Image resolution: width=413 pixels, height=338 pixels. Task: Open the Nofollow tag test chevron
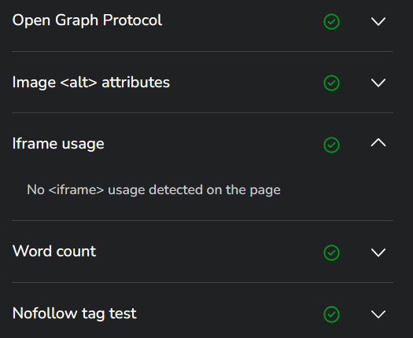(x=378, y=314)
